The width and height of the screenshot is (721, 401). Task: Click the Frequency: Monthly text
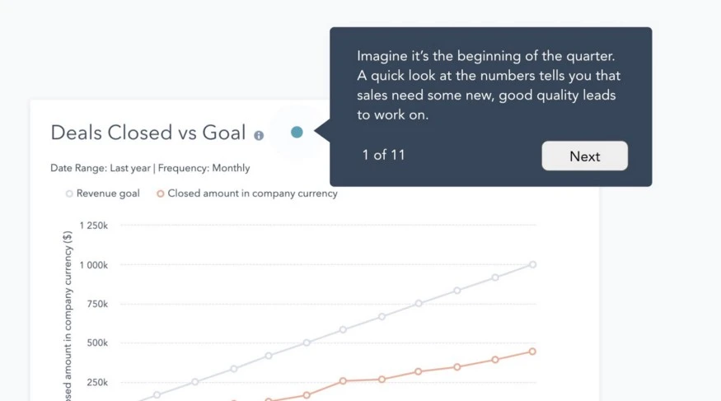[x=204, y=168]
